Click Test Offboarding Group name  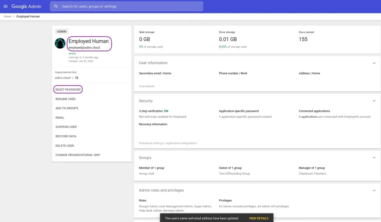point(234,173)
